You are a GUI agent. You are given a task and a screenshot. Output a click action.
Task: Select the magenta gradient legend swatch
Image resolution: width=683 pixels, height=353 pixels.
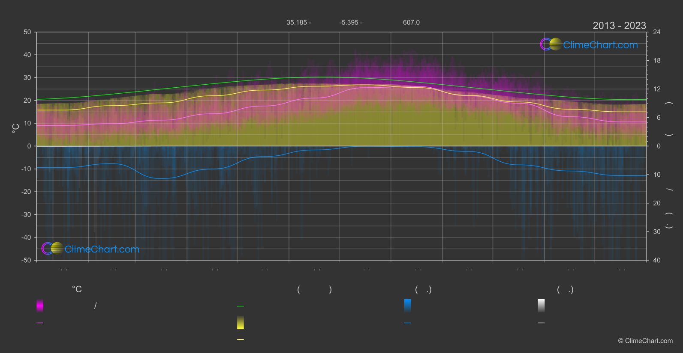[x=40, y=306]
